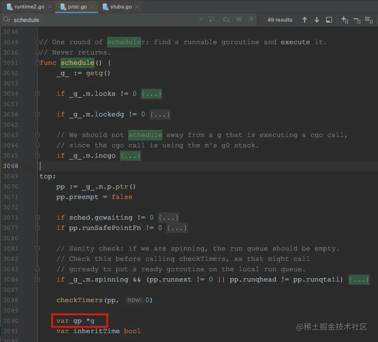Expand folded {...} after sched.gcwaiting != 0

click(168, 217)
